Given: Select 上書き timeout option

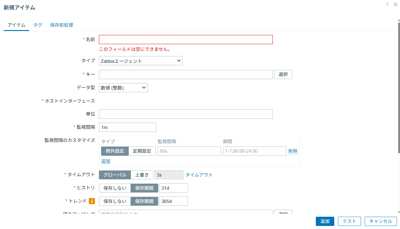Looking at the screenshot, I should coord(142,175).
